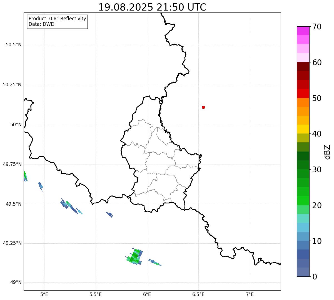Image resolution: width=334 pixels, height=300 pixels.
Task: Click the title "19.08.2025 21:50 UTC"
Action: pos(152,7)
